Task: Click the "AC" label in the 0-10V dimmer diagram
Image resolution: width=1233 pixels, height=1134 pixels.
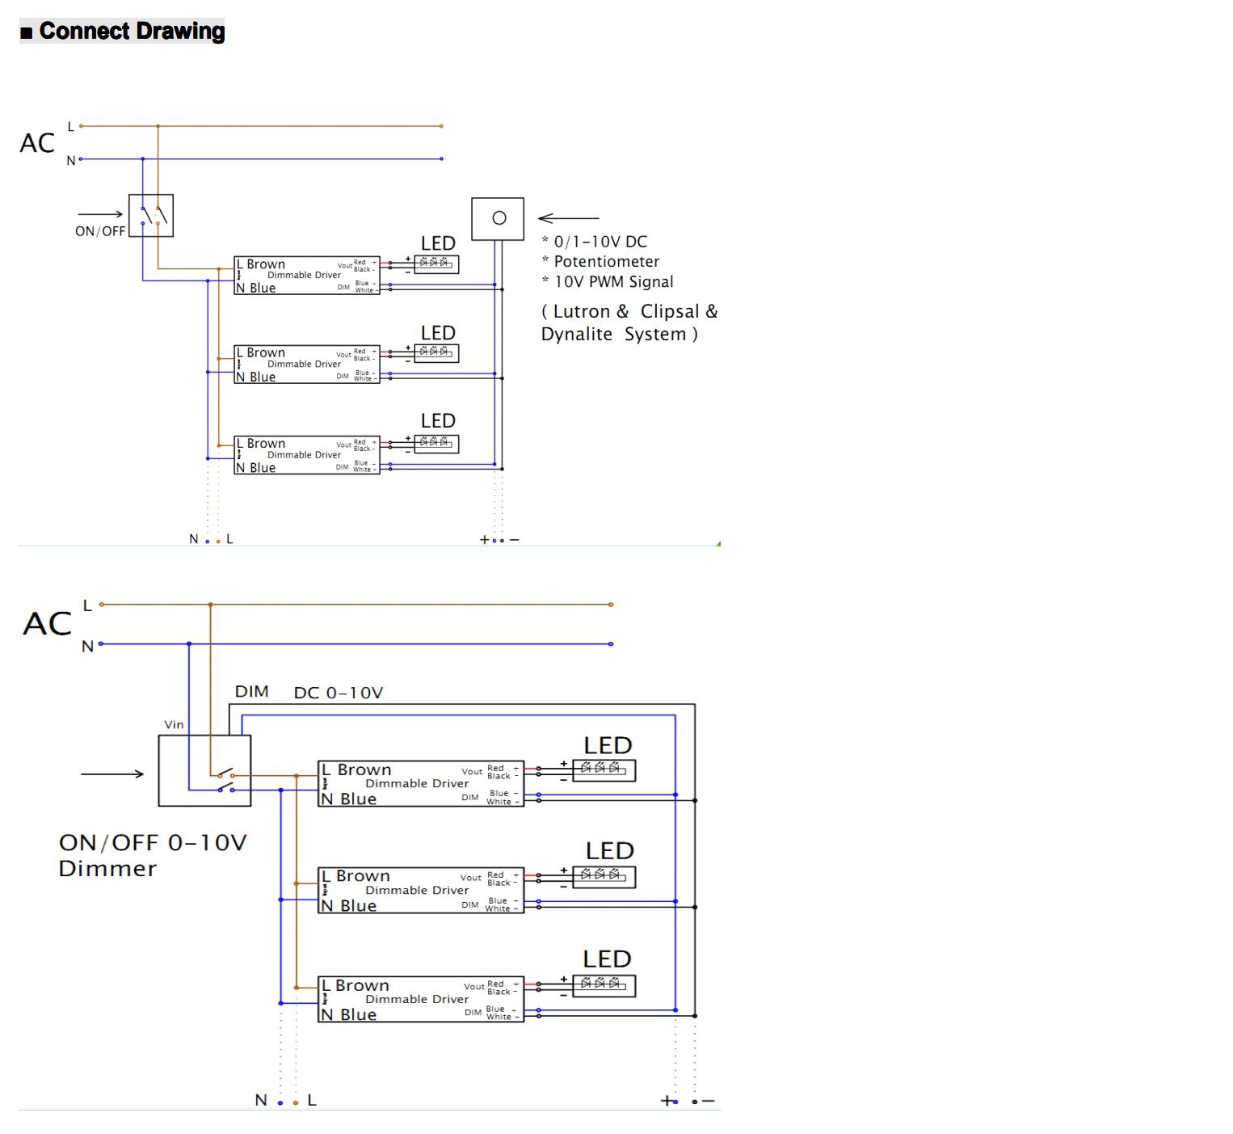Action: [48, 623]
